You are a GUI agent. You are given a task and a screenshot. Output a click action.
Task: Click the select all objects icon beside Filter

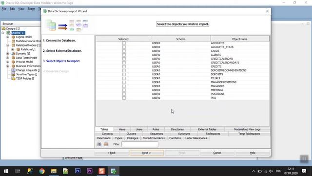[99, 144]
